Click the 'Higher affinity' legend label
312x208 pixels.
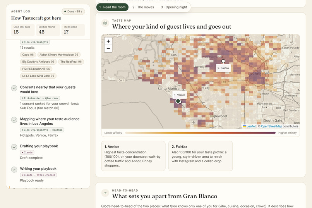[288, 133]
